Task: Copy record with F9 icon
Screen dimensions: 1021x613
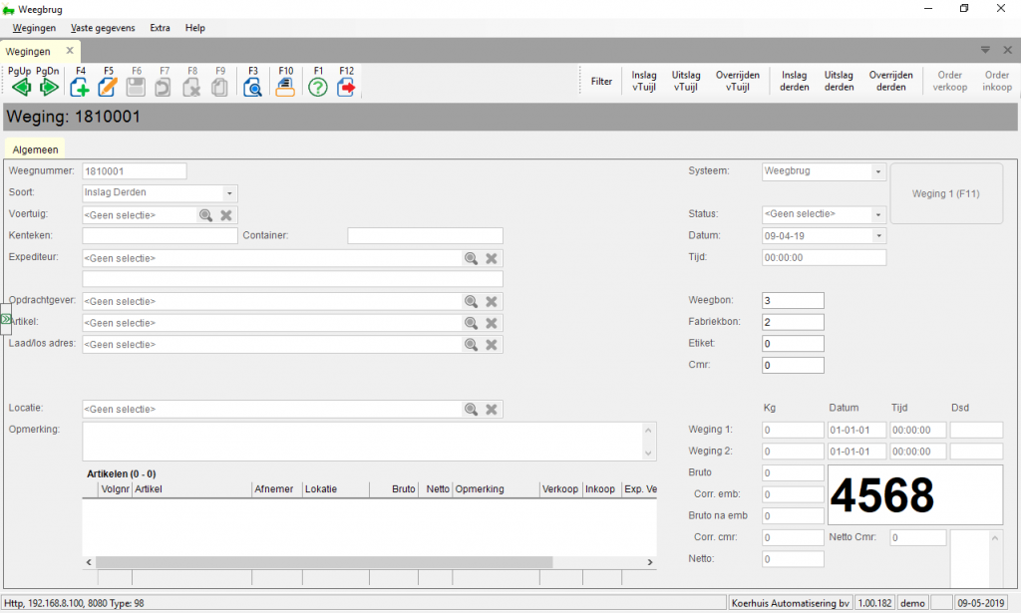Action: pyautogui.click(x=219, y=87)
